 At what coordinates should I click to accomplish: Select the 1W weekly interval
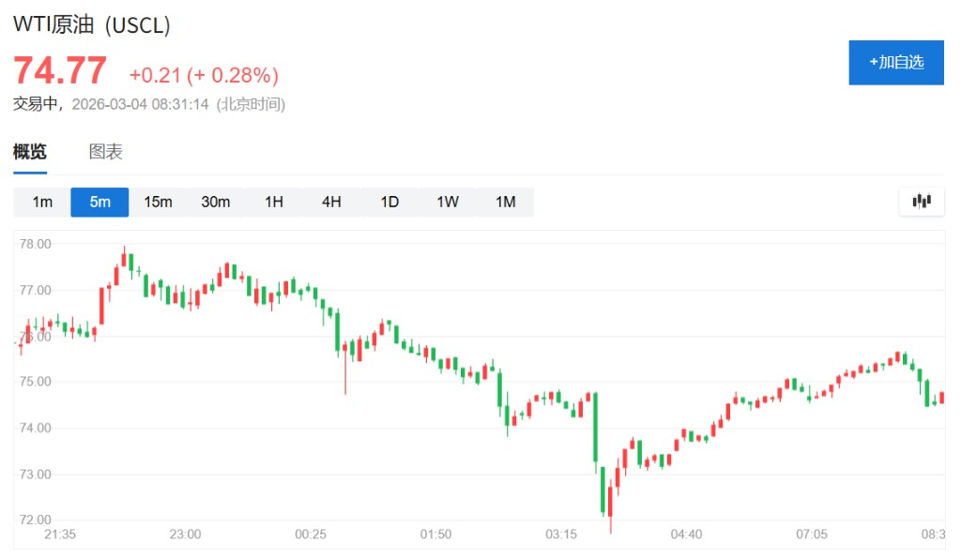(448, 202)
